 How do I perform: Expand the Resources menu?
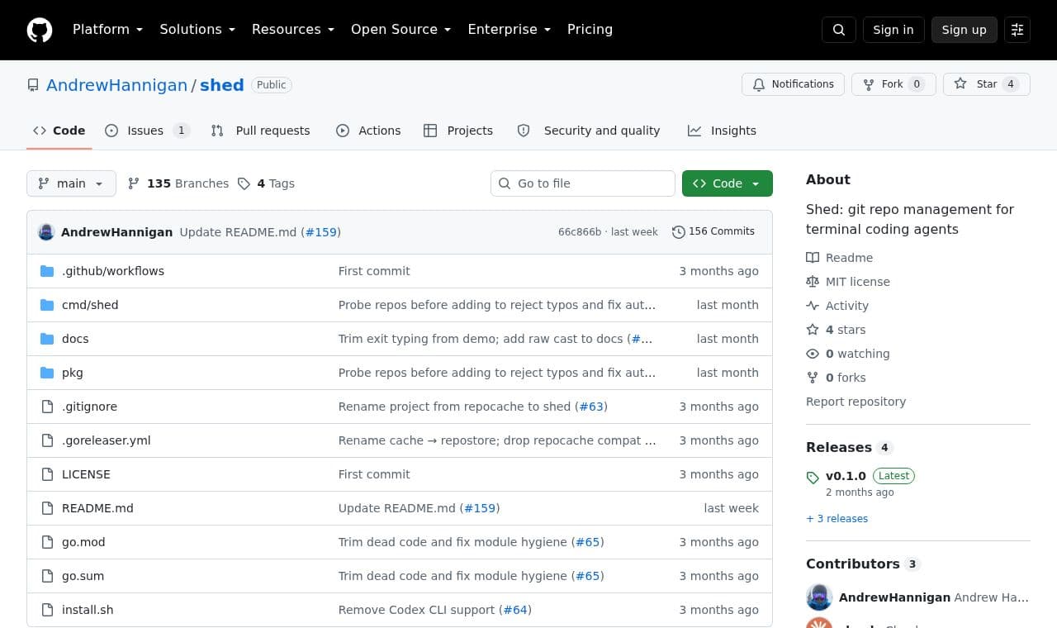pos(293,30)
